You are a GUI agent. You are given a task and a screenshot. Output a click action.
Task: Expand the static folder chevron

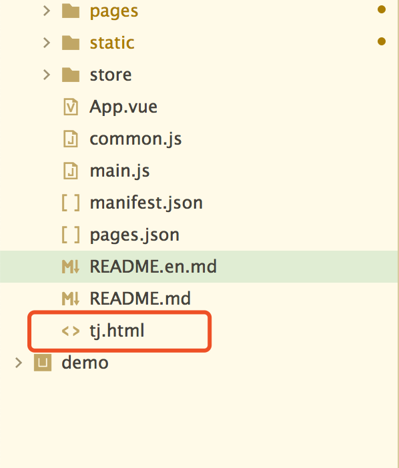[x=47, y=43]
